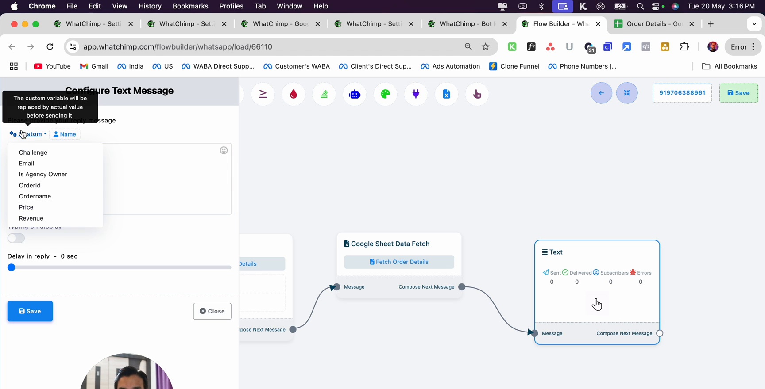Open the Error menu in Chrome toolbar
765x389 pixels.
click(x=743, y=46)
